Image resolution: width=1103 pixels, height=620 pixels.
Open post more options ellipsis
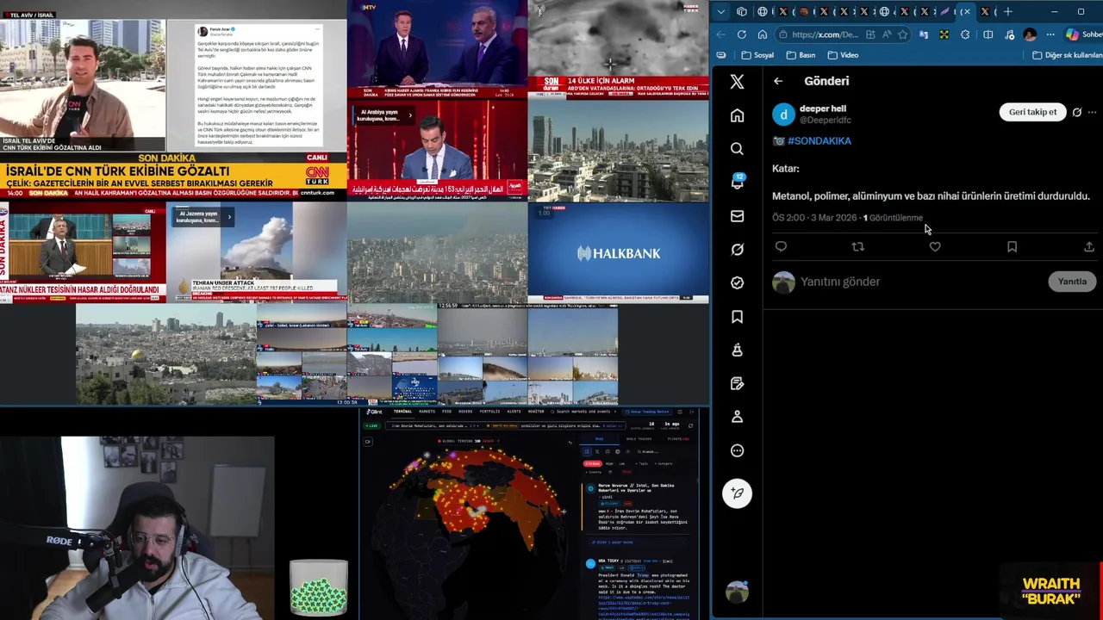pyautogui.click(x=1093, y=112)
